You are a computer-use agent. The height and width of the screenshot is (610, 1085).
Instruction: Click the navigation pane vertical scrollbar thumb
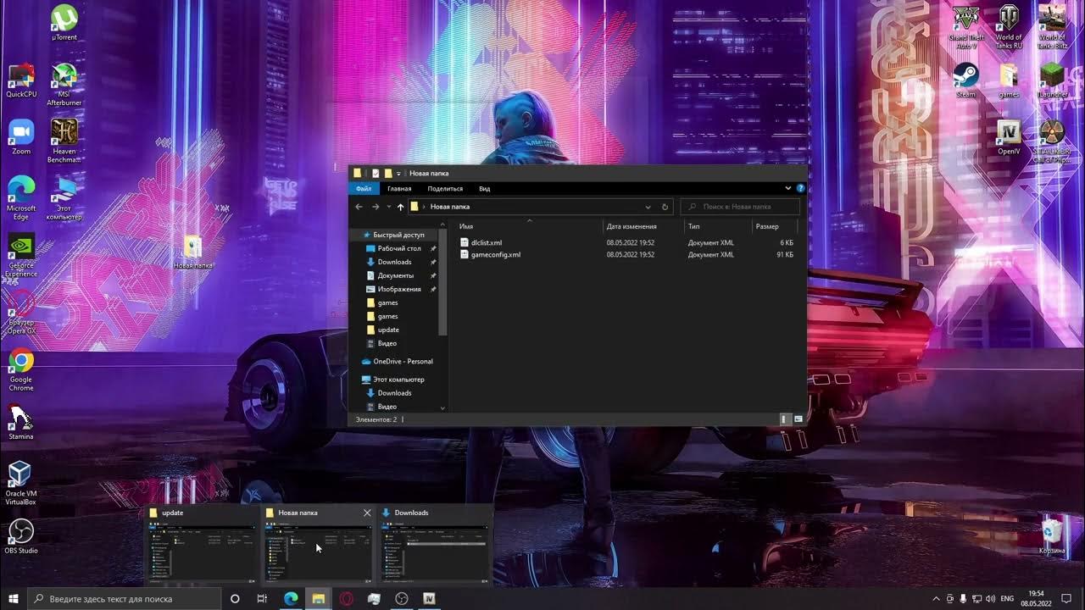[x=442, y=284]
